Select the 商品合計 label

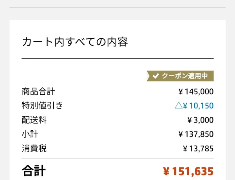(x=38, y=92)
